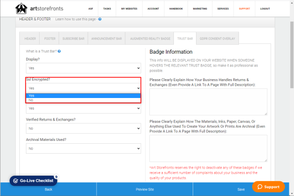Click the 'What is a Trust Bar?' help icon
The width and height of the screenshot is (294, 196).
tap(59, 51)
